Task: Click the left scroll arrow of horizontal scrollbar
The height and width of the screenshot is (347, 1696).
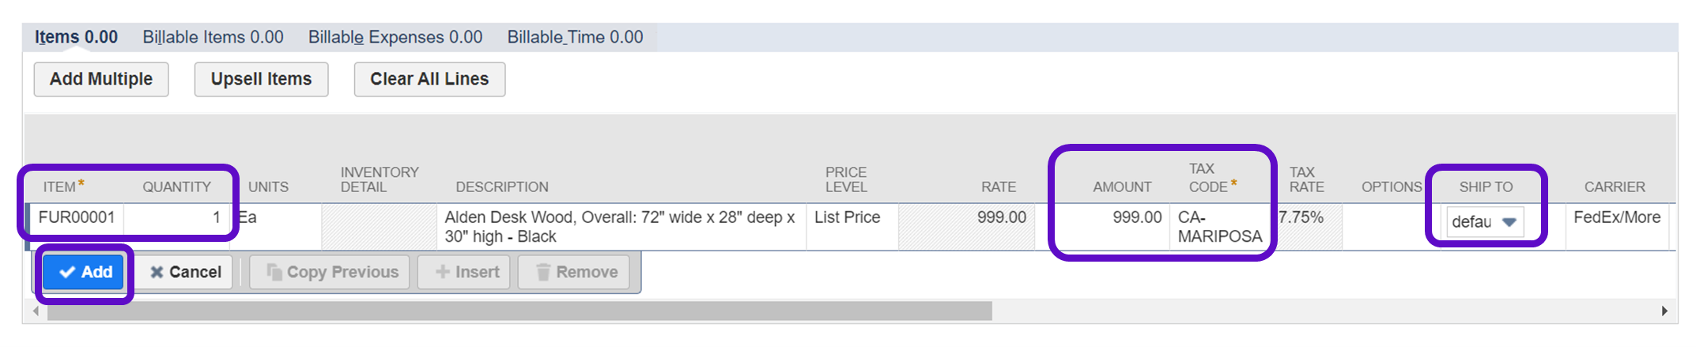Action: pos(36,311)
